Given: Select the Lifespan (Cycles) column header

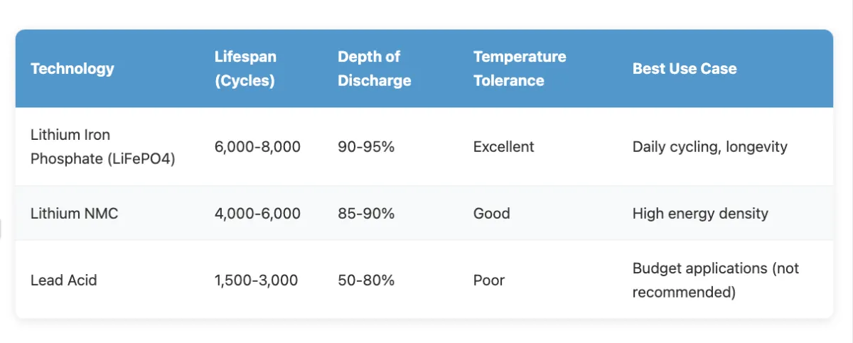Looking at the screenshot, I should tap(245, 69).
